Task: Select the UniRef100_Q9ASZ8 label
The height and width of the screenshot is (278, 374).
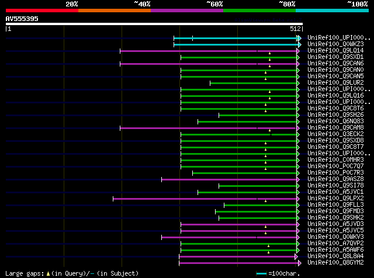Action: pyautogui.click(x=335, y=179)
